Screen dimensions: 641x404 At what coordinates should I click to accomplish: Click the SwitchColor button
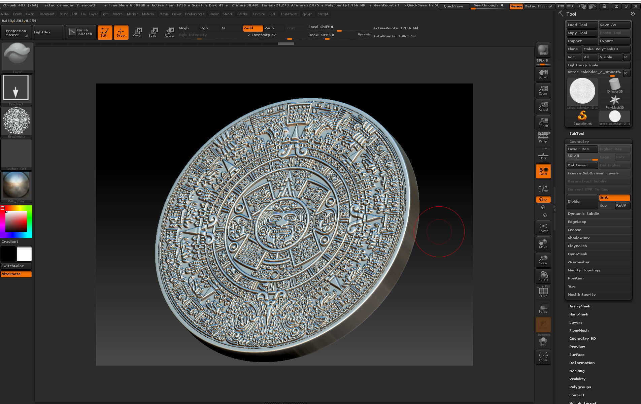coord(16,266)
